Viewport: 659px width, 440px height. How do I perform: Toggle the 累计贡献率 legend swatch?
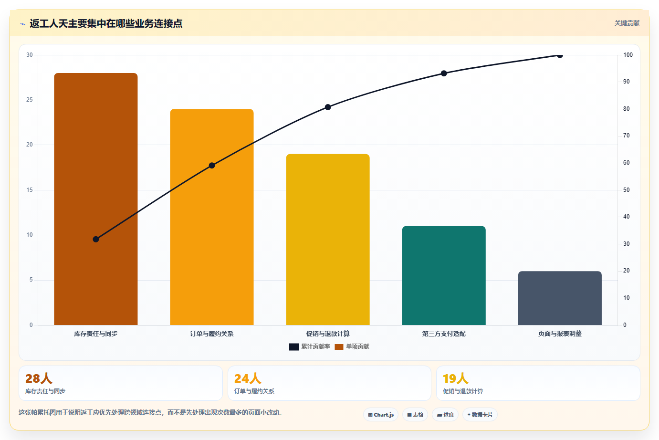pos(294,347)
